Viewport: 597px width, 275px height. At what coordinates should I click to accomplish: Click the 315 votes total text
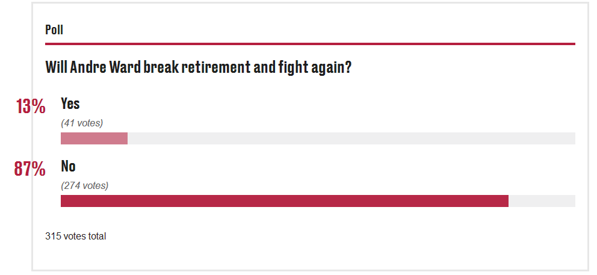pyautogui.click(x=75, y=236)
